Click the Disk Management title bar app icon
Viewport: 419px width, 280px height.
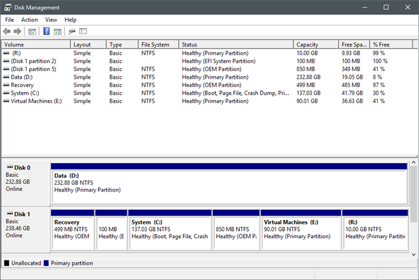tap(6, 7)
